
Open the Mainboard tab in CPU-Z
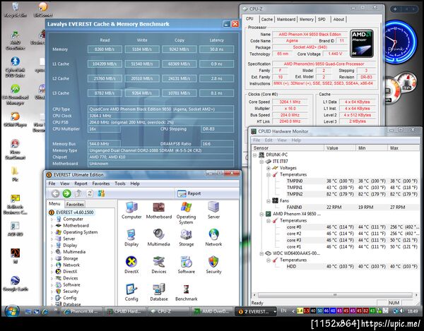(x=285, y=19)
